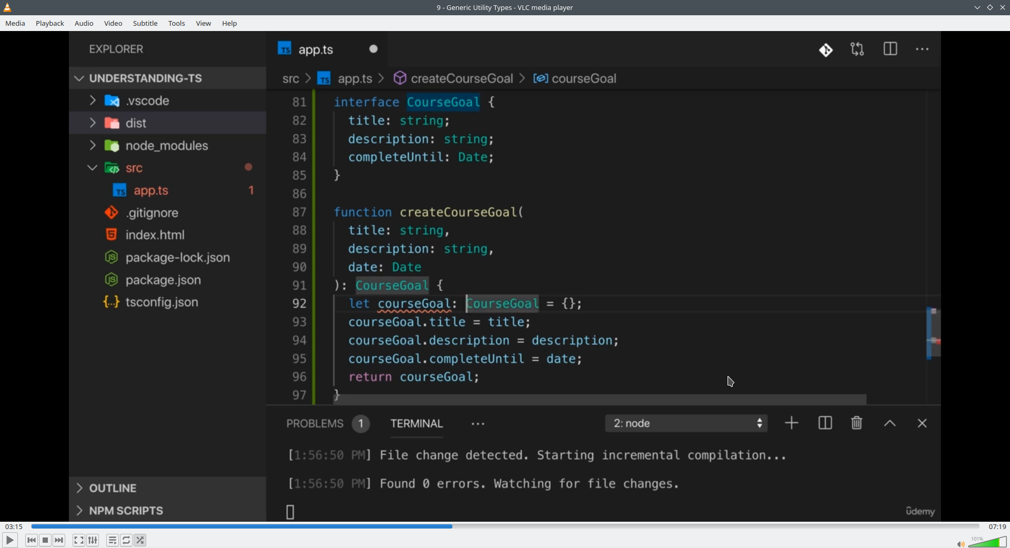1010x548 pixels.
Task: Open the Audio menu
Action: tap(84, 23)
